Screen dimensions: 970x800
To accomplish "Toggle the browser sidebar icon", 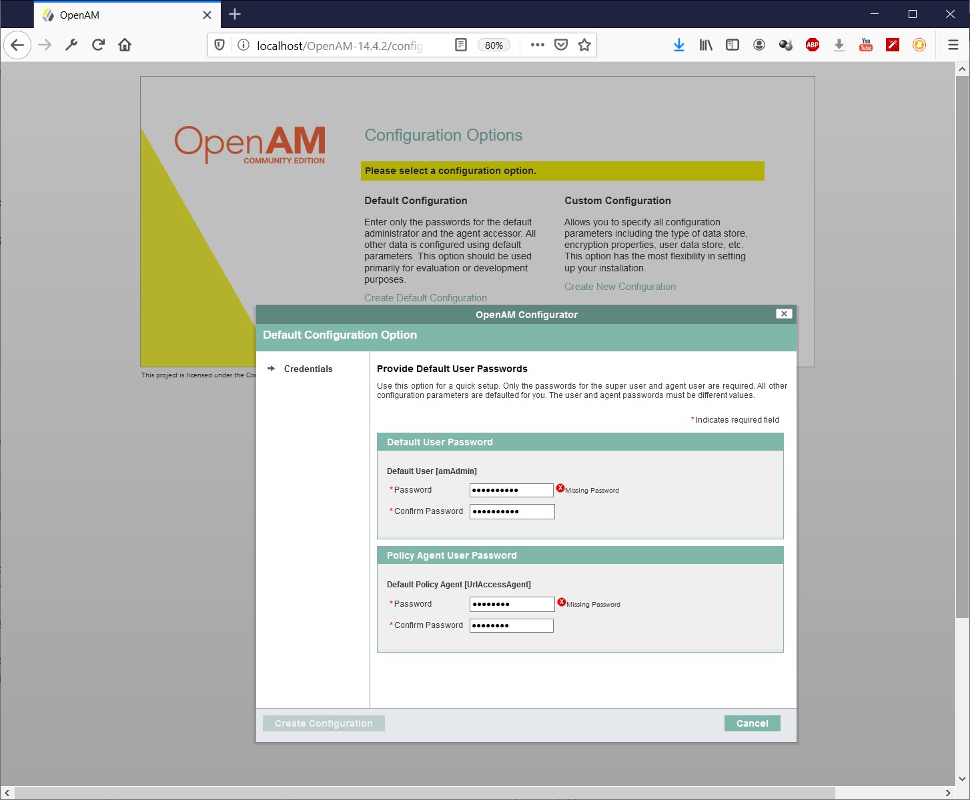I will (x=733, y=45).
